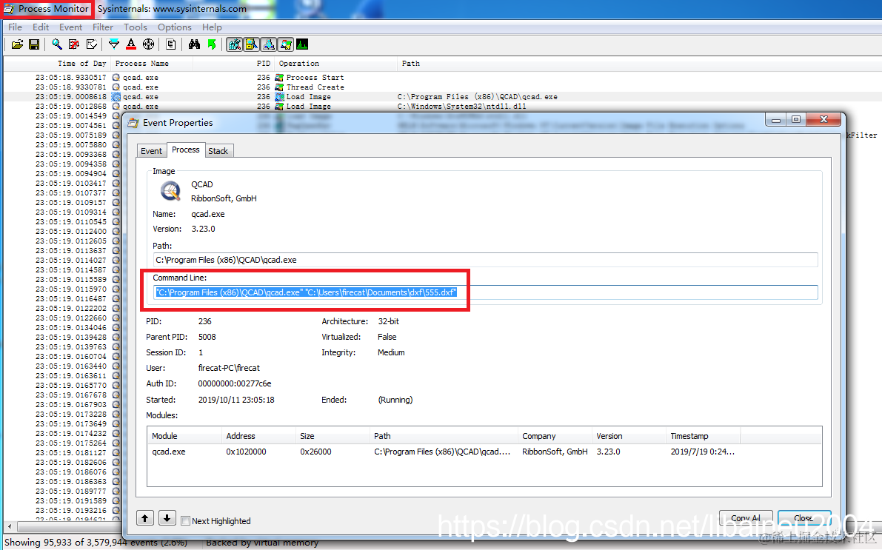The image size is (882, 550).
Task: Open the Filter funnel icon
Action: pos(114,44)
